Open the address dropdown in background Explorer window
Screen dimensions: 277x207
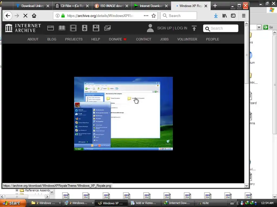(259, 27)
